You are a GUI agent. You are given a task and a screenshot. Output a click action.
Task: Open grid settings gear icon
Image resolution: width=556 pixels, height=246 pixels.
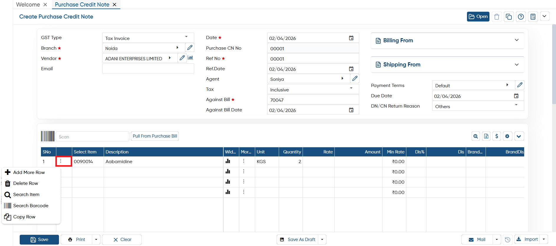click(507, 136)
